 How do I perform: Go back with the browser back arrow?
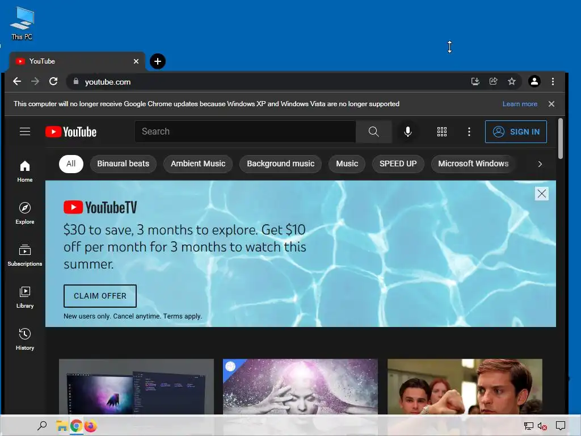[x=17, y=81]
